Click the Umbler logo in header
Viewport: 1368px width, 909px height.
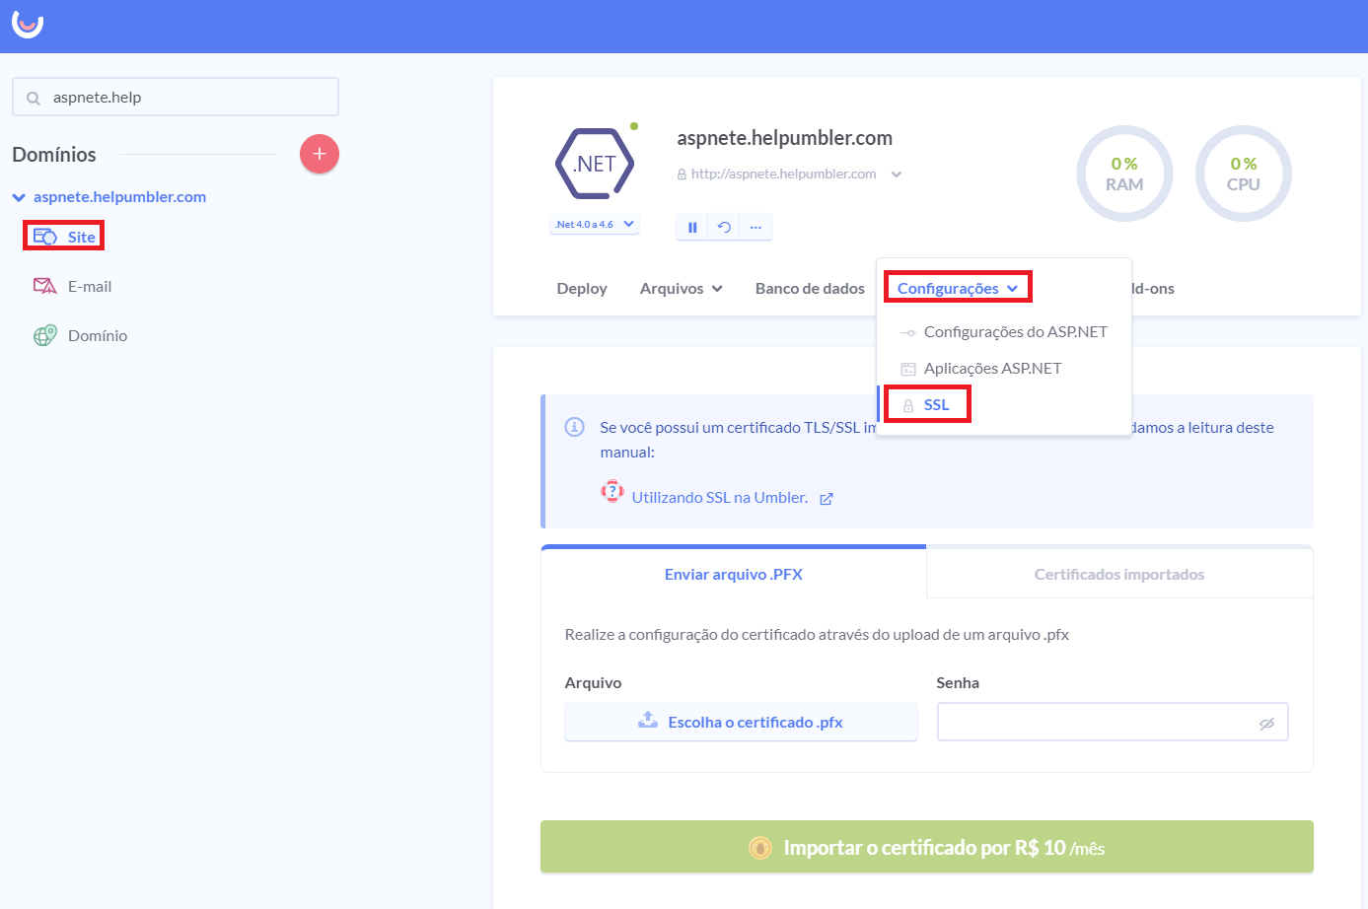(28, 25)
